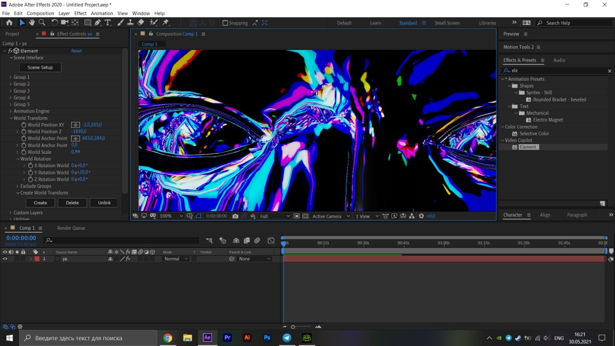The width and height of the screenshot is (615, 346).
Task: Open the Normal blending mode dropdown
Action: [x=176, y=259]
